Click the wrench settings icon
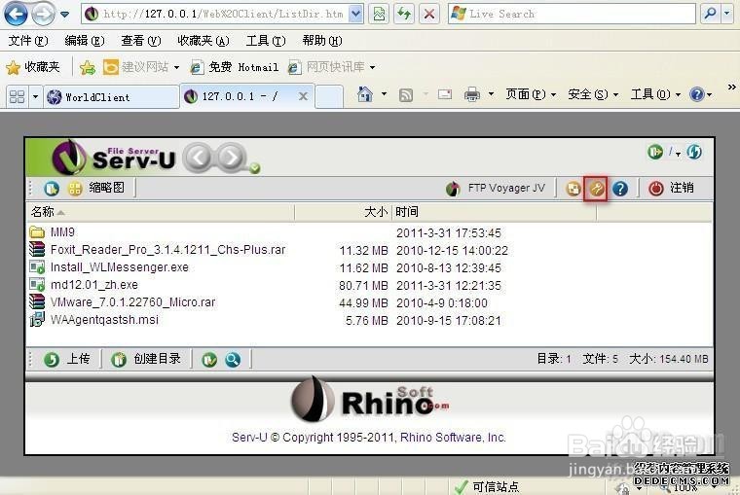This screenshot has width=740, height=495. coord(596,189)
